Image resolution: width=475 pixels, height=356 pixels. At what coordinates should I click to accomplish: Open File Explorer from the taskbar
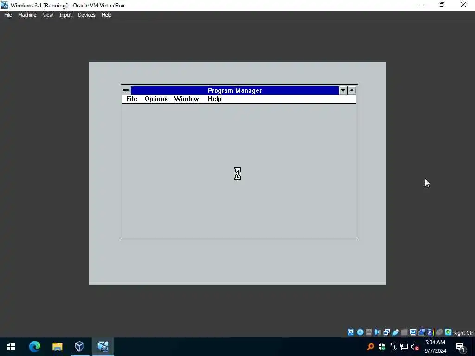tap(57, 347)
